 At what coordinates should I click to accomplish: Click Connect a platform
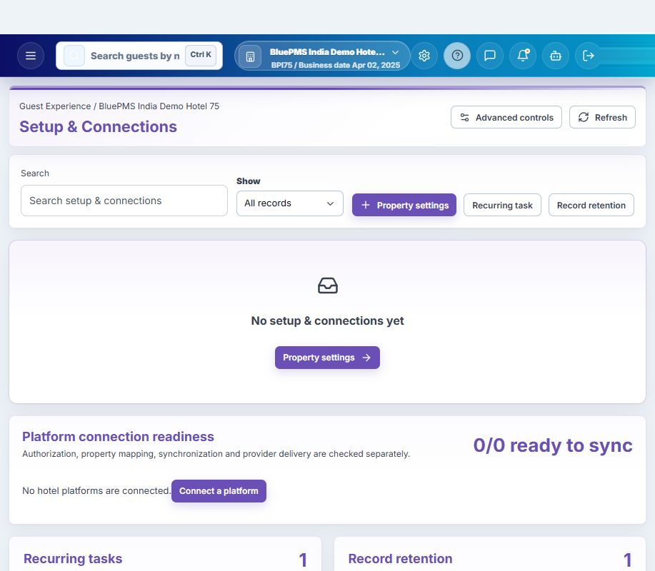(219, 491)
